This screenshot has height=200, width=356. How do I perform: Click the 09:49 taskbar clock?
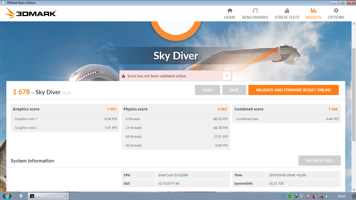point(342,196)
